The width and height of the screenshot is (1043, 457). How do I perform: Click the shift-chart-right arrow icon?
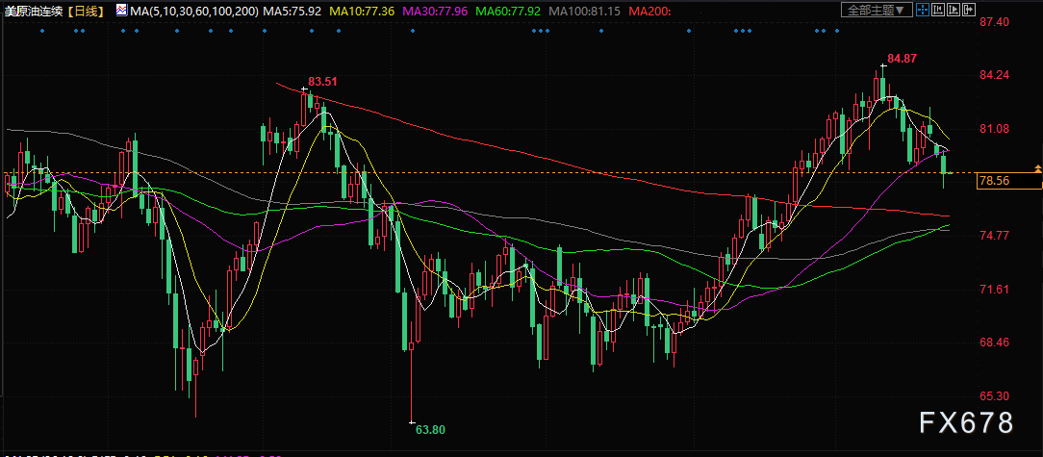coord(969,10)
